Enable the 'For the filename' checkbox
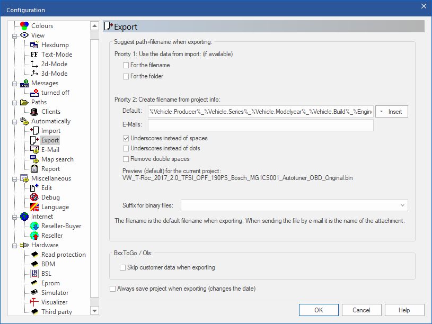The image size is (432, 324). click(126, 65)
